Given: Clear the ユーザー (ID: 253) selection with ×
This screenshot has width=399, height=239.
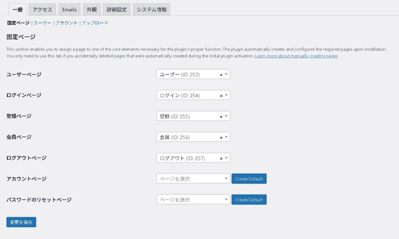Looking at the screenshot, I should [221, 74].
